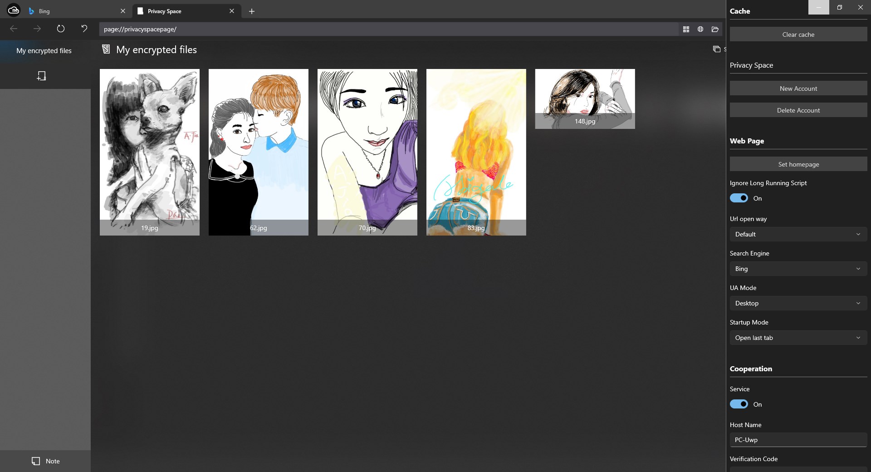The image size is (871, 472).
Task: Click the curved undo arrow icon
Action: point(84,29)
